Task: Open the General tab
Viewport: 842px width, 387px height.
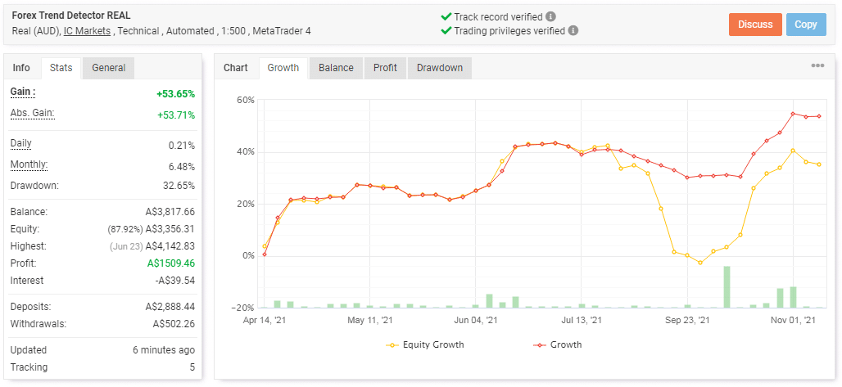Action: [x=108, y=68]
